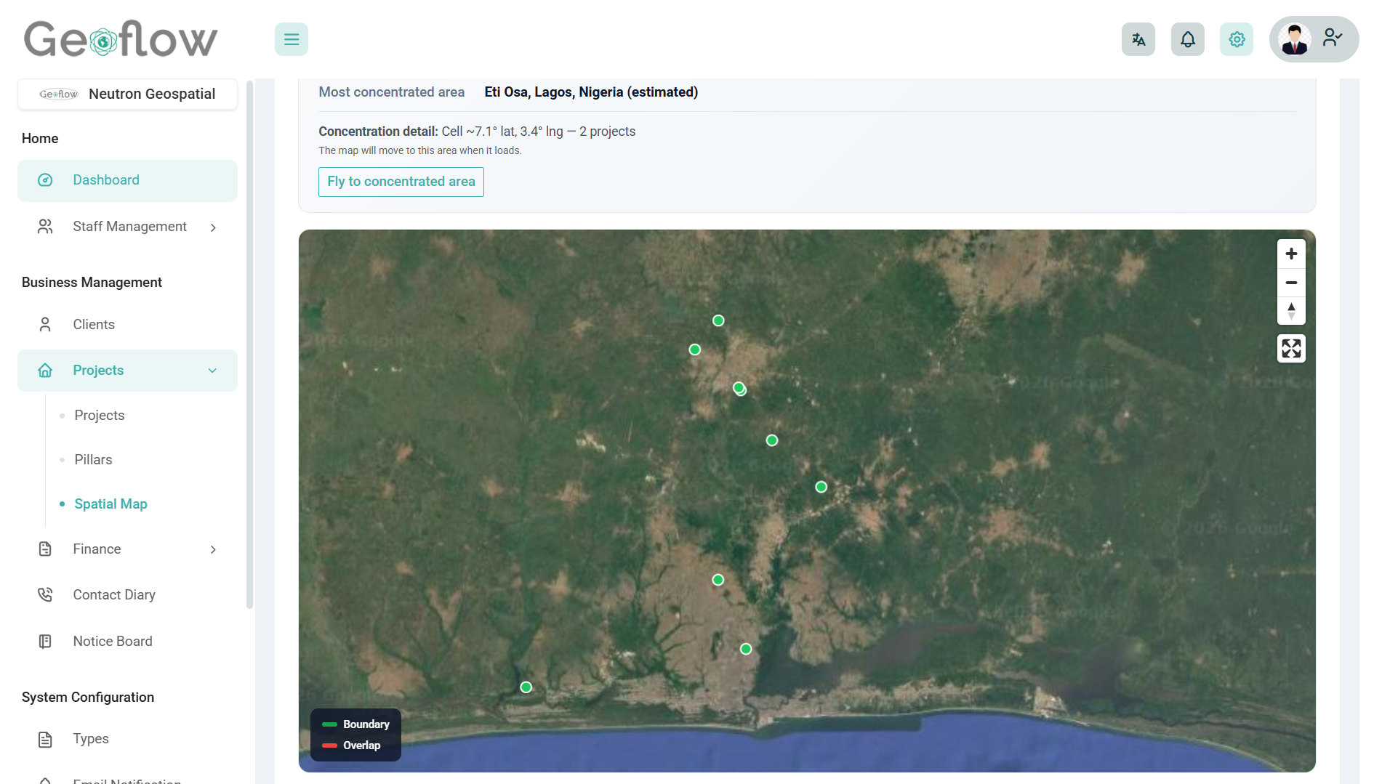The height and width of the screenshot is (784, 1374).
Task: Open Contact Diary from sidebar
Action: pos(114,595)
